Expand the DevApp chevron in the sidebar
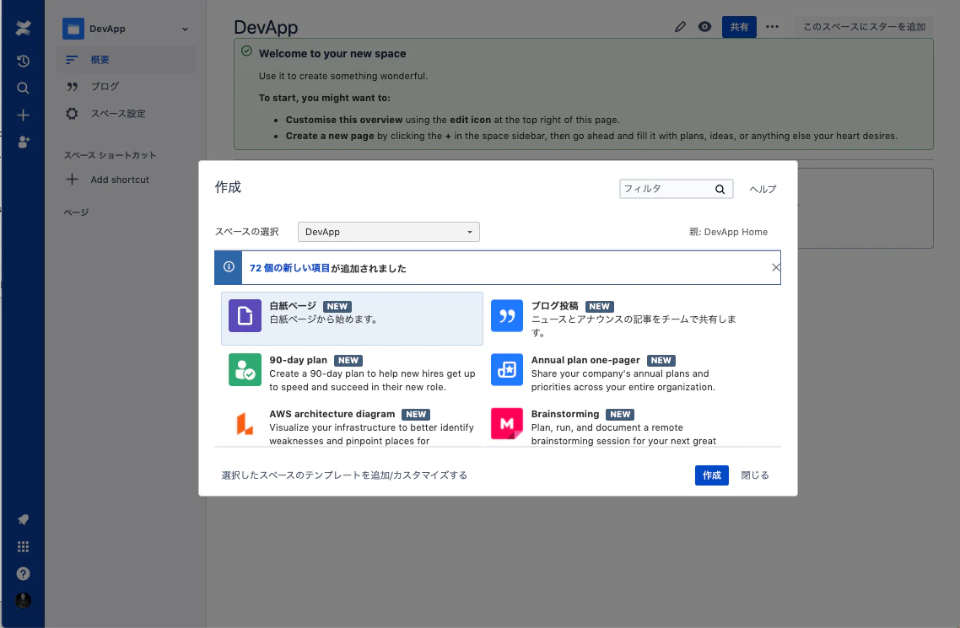This screenshot has width=960, height=628. tap(185, 28)
